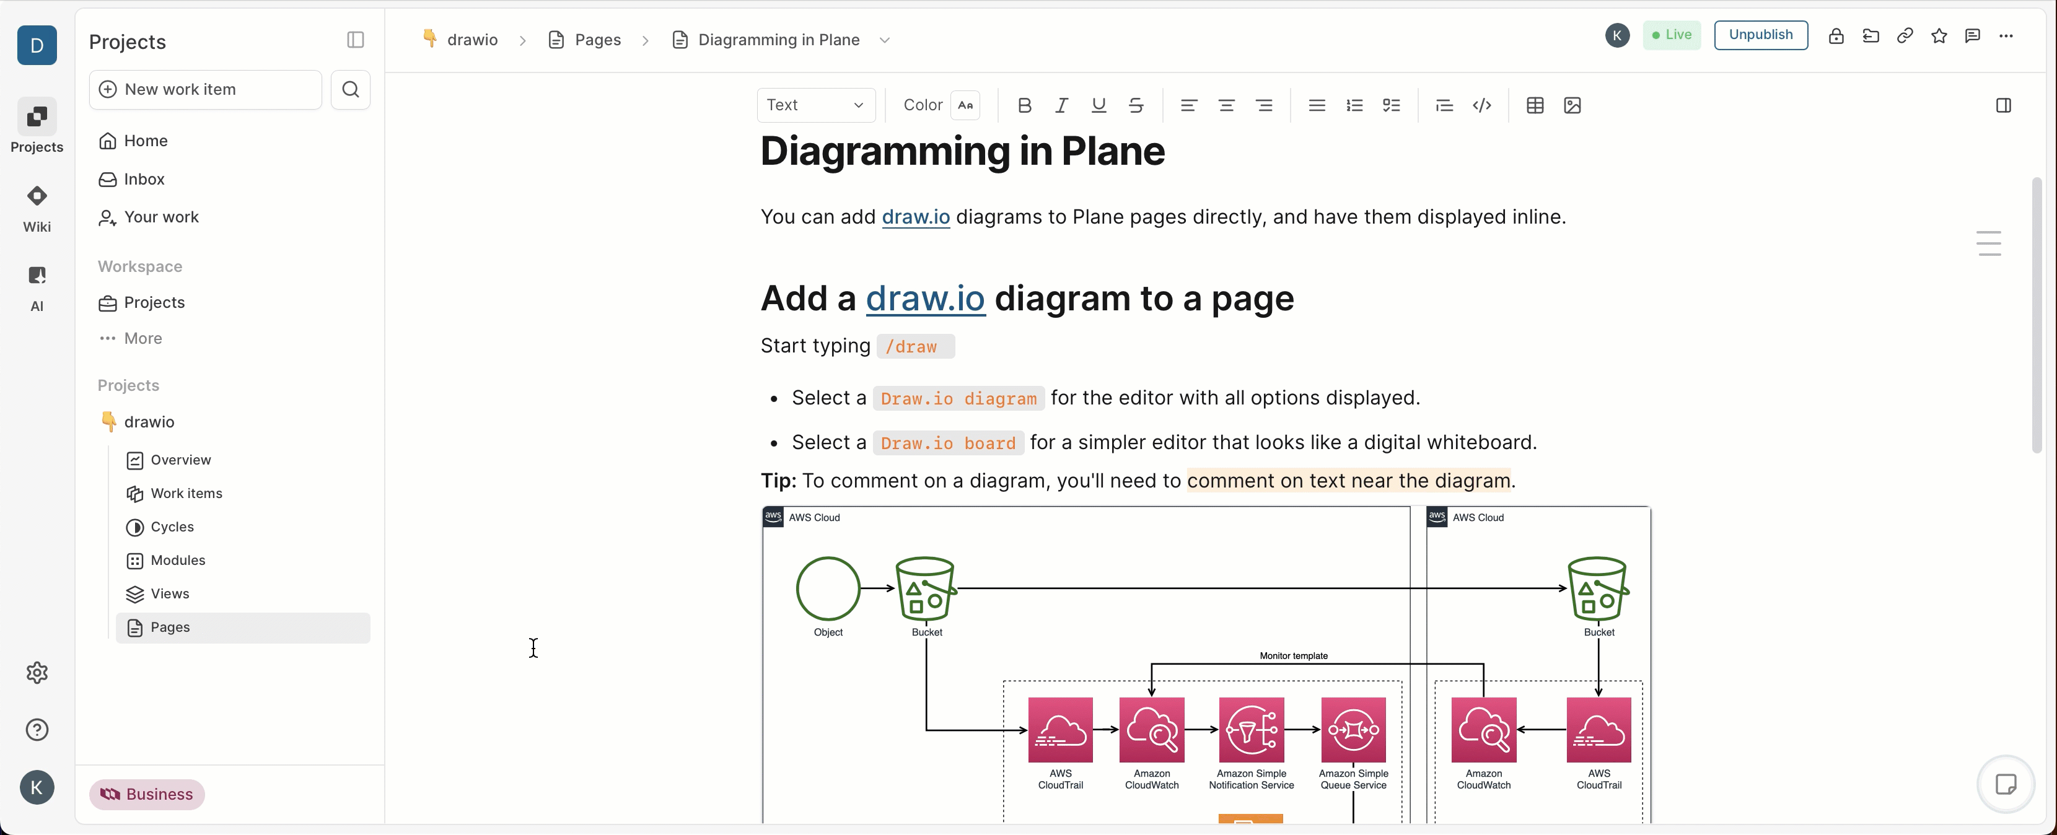
Task: Toggle underline formatting
Action: [x=1098, y=105]
